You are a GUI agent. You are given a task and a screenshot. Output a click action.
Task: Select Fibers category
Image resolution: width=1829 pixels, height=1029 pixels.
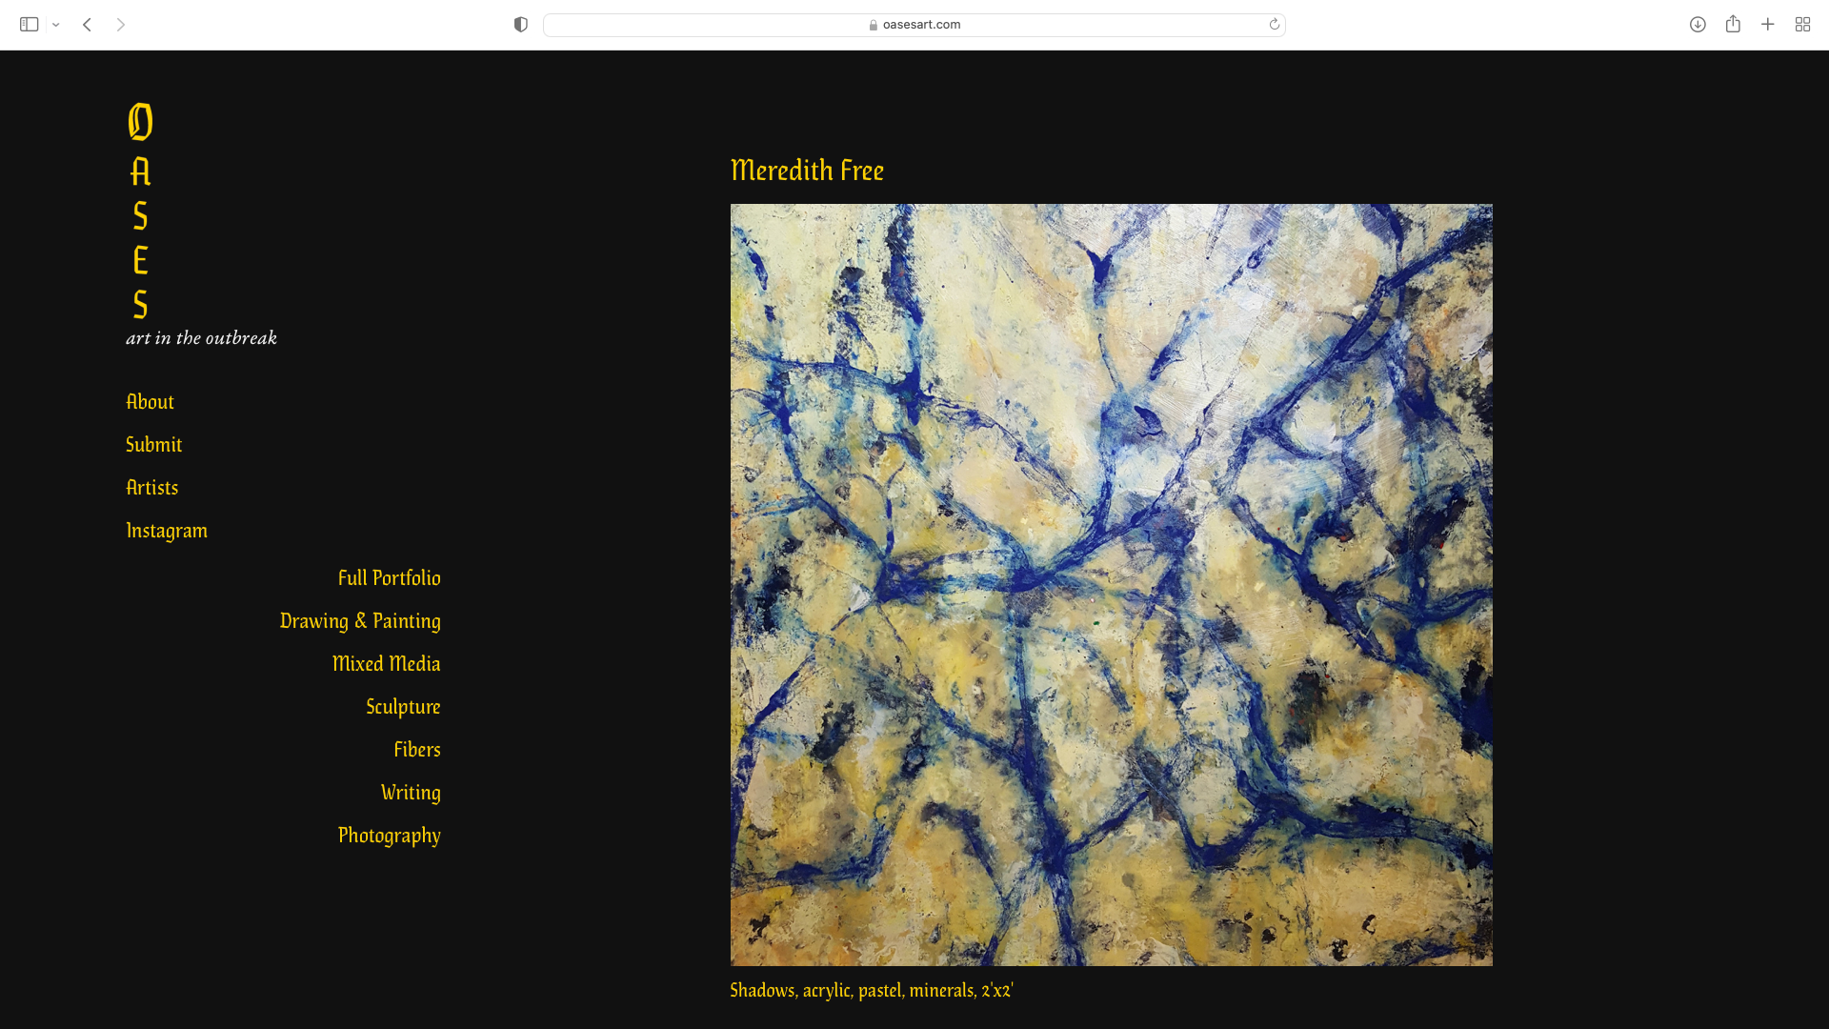tap(417, 750)
